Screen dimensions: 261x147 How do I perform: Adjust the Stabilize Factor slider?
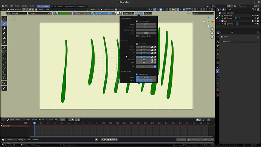tap(146, 80)
